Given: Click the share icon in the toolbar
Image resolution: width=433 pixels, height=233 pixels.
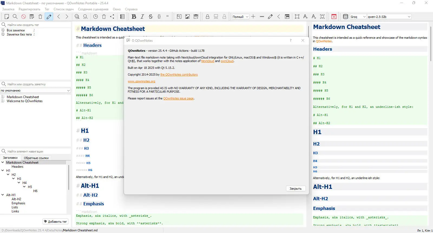Looking at the screenshot, I should click(112, 17).
